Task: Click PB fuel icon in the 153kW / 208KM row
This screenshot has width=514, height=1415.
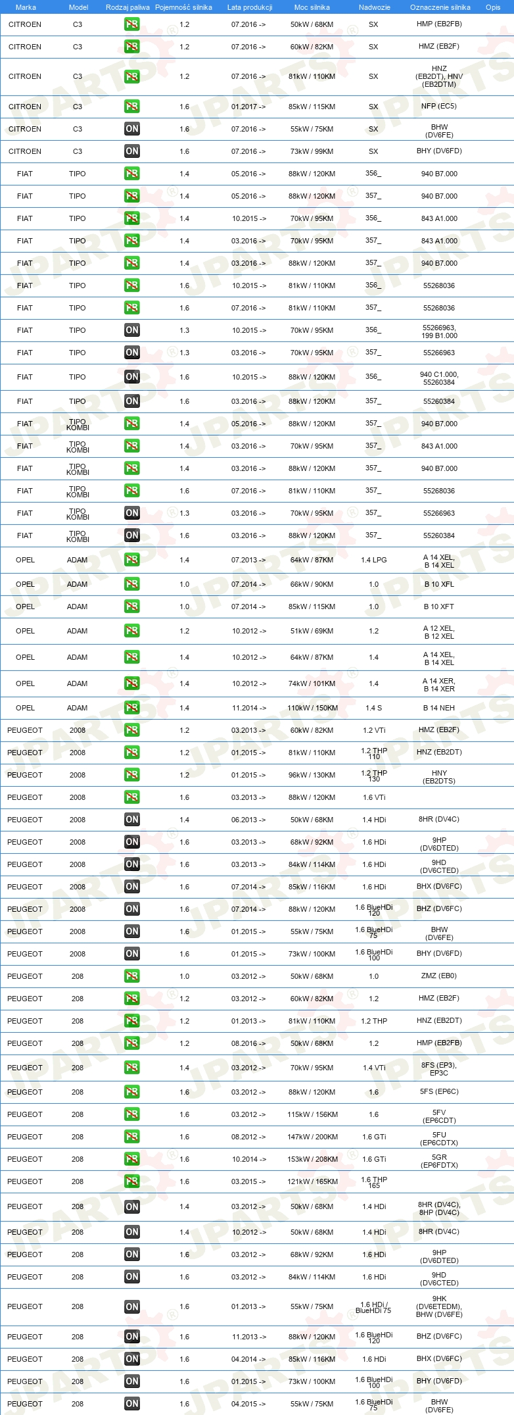Action: click(x=132, y=1159)
